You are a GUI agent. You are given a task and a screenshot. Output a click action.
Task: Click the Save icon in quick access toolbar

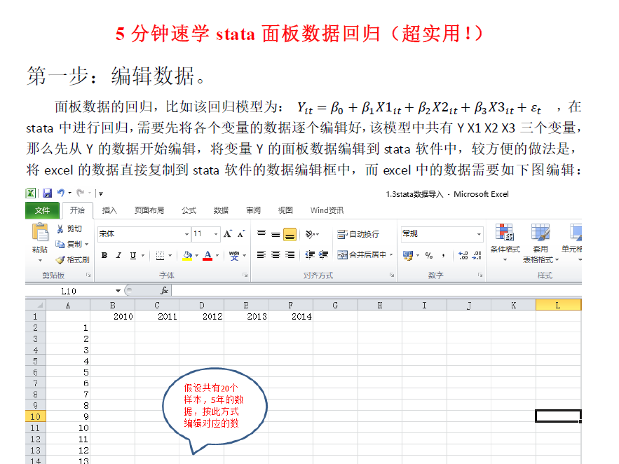tap(48, 193)
